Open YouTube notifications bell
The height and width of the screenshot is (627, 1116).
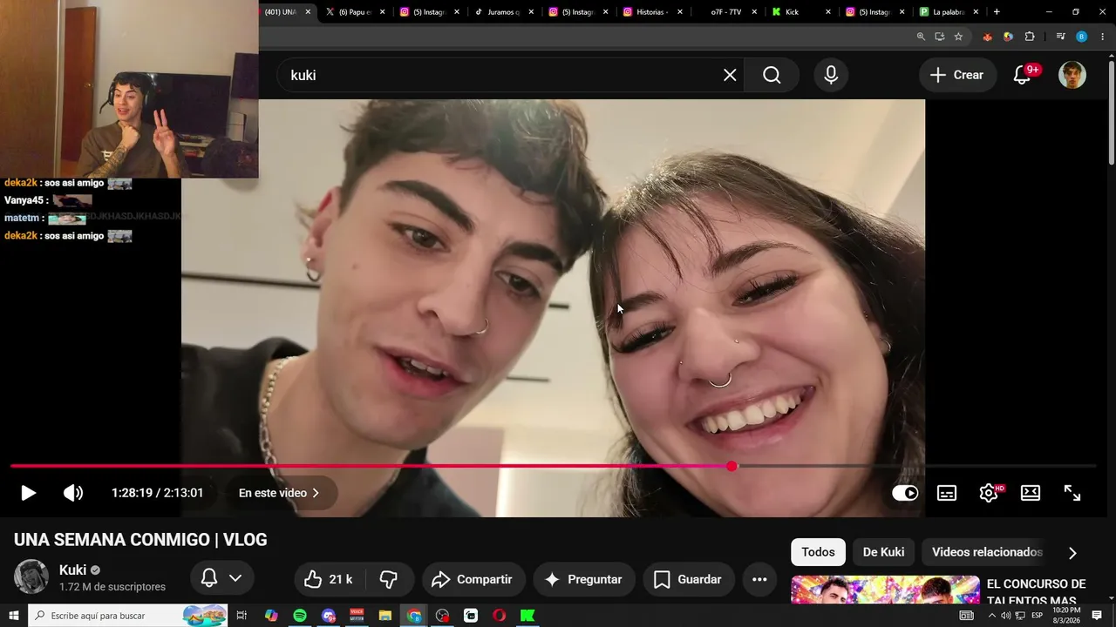[1022, 75]
